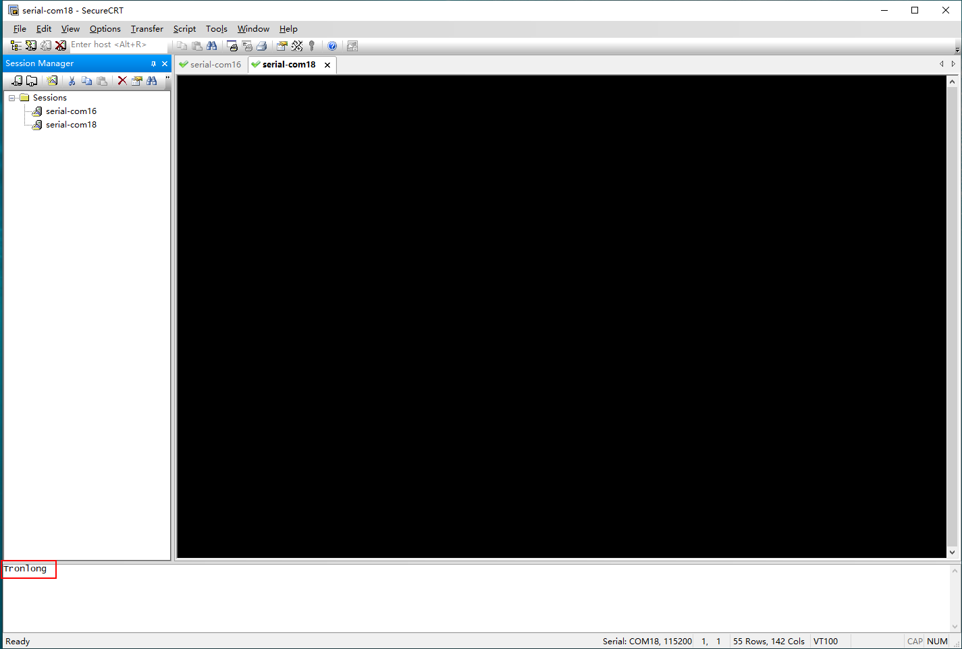The height and width of the screenshot is (649, 962).
Task: Open the Script menu
Action: [184, 29]
